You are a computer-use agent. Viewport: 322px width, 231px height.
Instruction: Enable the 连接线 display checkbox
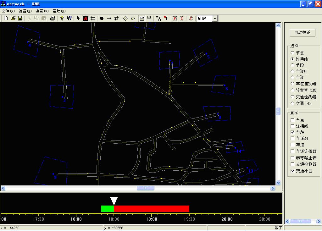coord(293,126)
